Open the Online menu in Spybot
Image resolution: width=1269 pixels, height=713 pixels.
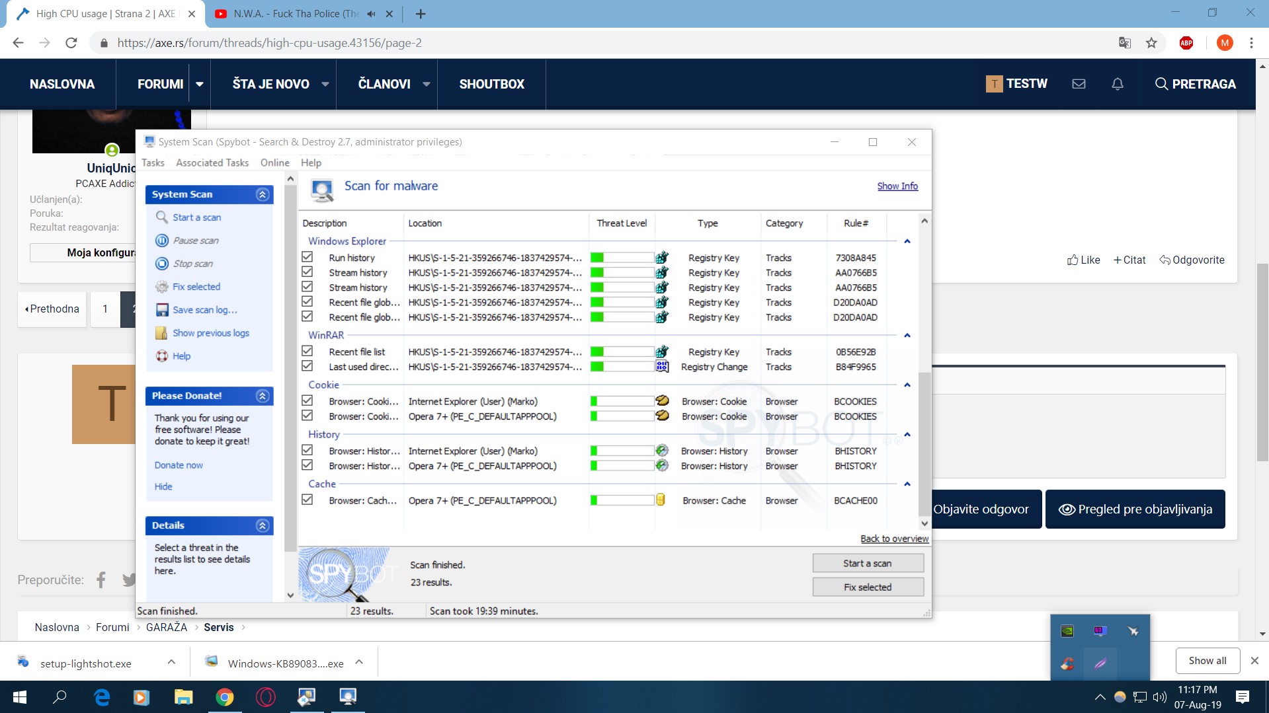pos(274,163)
